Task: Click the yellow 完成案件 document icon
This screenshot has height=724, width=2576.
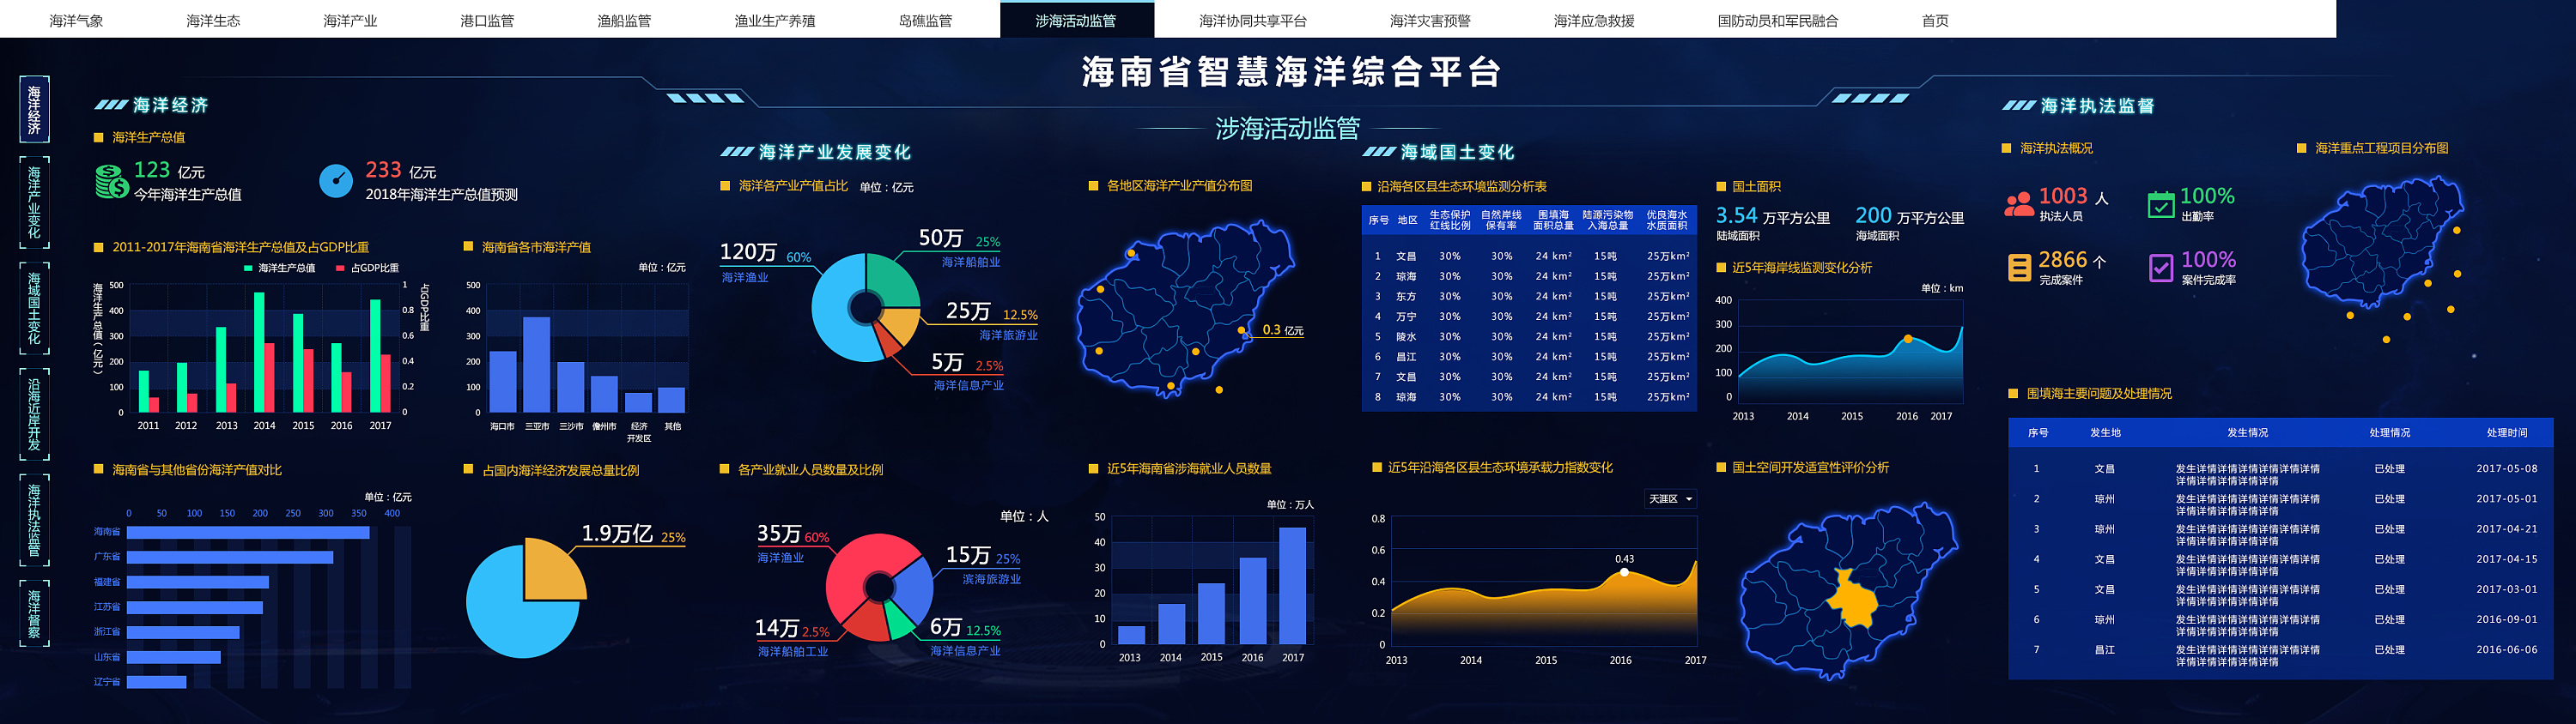Action: (x=2019, y=268)
